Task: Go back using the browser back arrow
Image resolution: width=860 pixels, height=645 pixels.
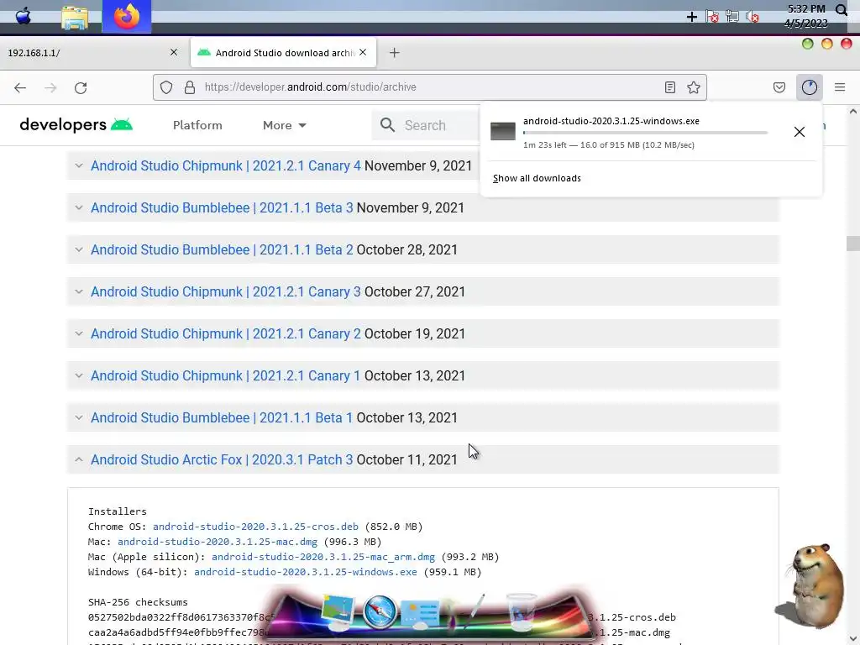Action: pyautogui.click(x=20, y=87)
